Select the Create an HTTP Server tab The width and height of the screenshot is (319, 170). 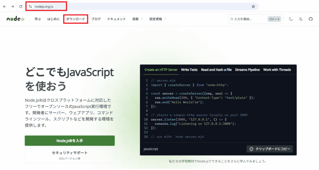click(x=161, y=70)
